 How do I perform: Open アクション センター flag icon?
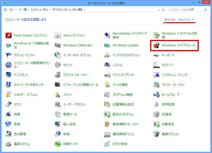click(x=8, y=55)
